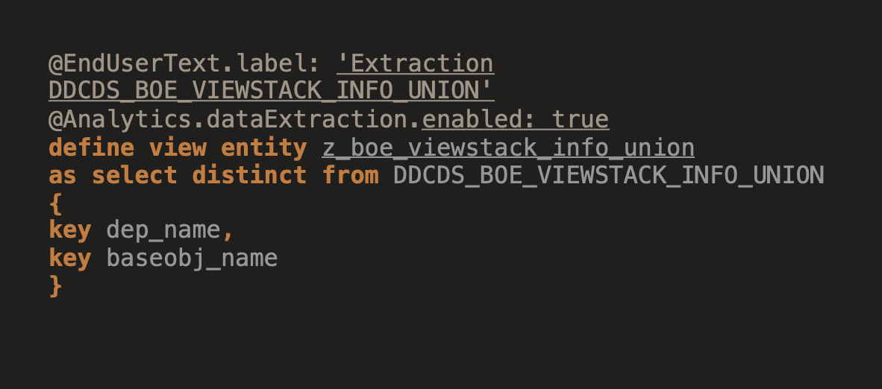This screenshot has width=882, height=389.
Task: Click the select keyword
Action: click(135, 175)
